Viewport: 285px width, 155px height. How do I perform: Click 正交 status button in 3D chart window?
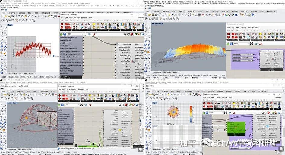pos(220,78)
